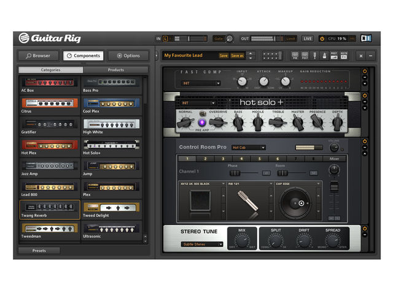Image resolution: width=393 pixels, height=294 pixels.
Task: Show the PRE tapedeck
Action: 295,56
